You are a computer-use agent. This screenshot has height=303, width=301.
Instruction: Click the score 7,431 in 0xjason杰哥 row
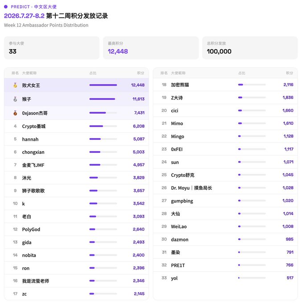139,113
